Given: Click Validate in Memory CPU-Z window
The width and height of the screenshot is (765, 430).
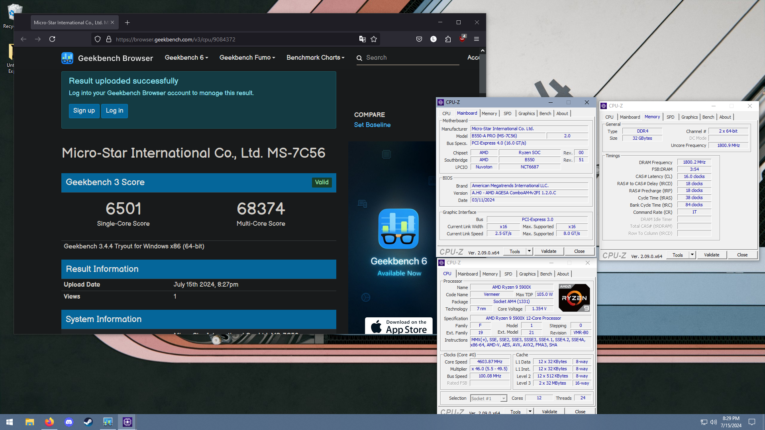Looking at the screenshot, I should [x=712, y=255].
